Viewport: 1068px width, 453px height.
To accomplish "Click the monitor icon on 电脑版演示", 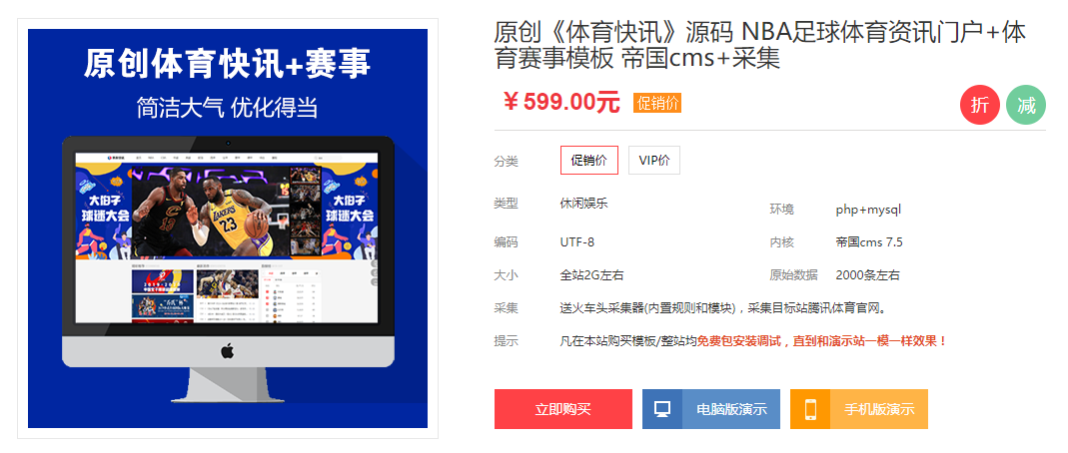I will coord(662,409).
